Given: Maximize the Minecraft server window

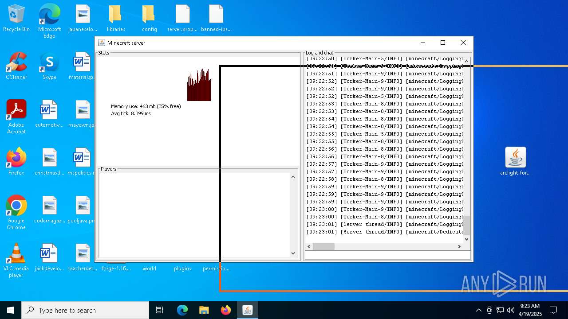Looking at the screenshot, I should pyautogui.click(x=442, y=43).
